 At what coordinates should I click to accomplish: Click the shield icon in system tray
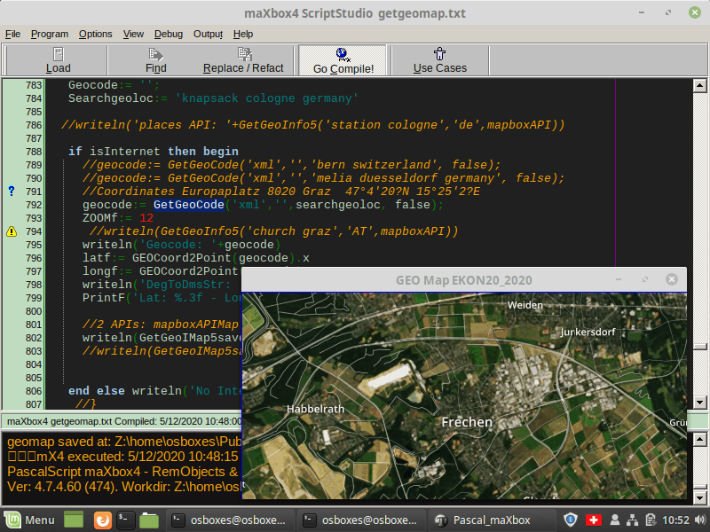(x=572, y=520)
